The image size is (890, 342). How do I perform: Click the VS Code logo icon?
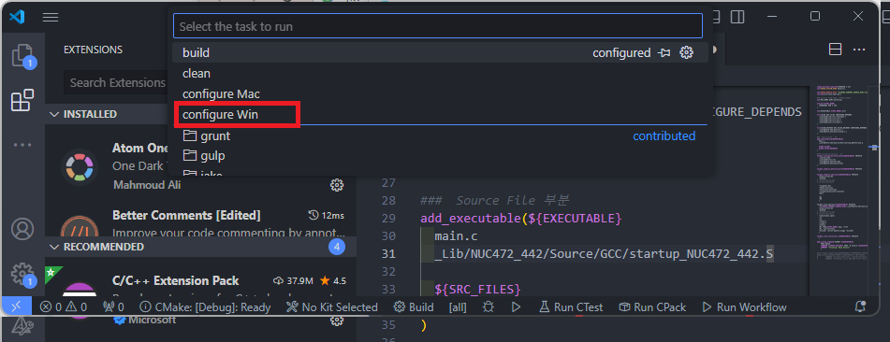click(x=17, y=17)
